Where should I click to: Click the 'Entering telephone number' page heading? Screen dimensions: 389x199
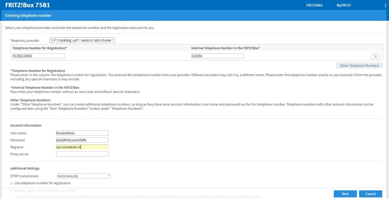28,15
